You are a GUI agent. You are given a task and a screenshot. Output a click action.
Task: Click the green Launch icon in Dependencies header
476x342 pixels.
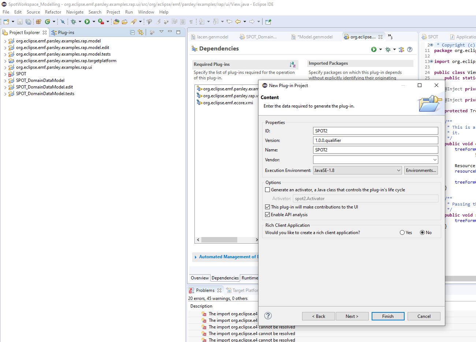pos(374,49)
